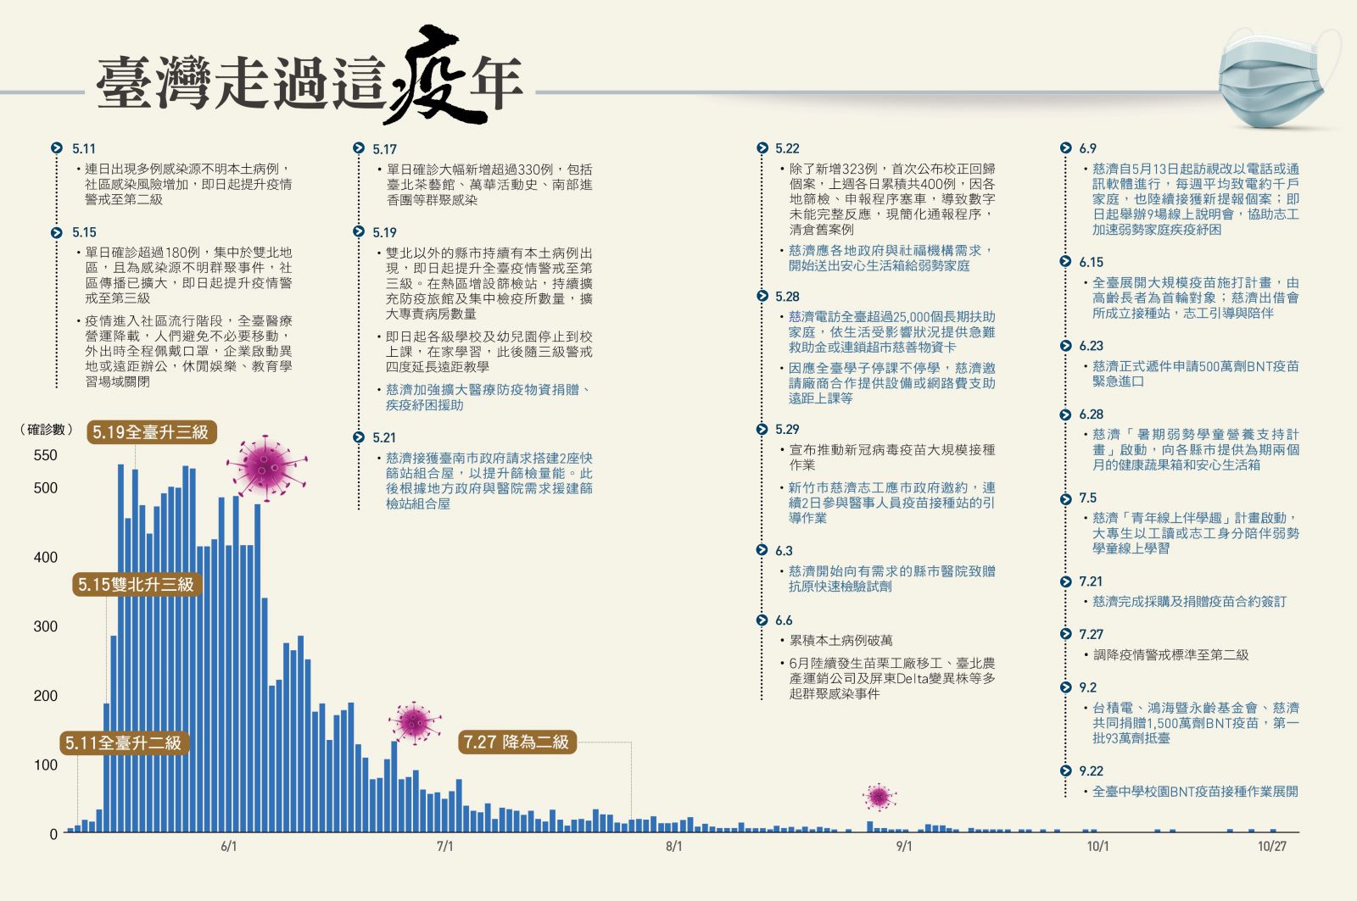Click the arrow bullet icon beside date 6.28

point(1066,414)
